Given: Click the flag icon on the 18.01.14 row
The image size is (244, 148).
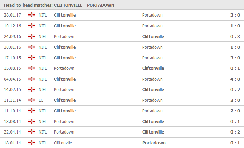Looking at the screenshot, I should (32, 143).
